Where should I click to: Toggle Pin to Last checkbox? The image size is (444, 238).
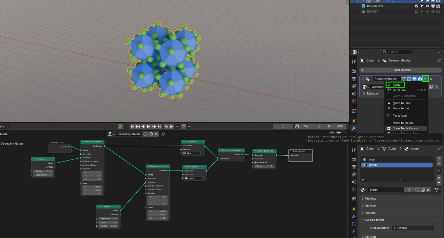[389, 116]
